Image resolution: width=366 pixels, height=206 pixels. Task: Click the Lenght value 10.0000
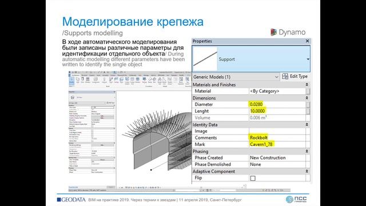pyautogui.click(x=257, y=111)
